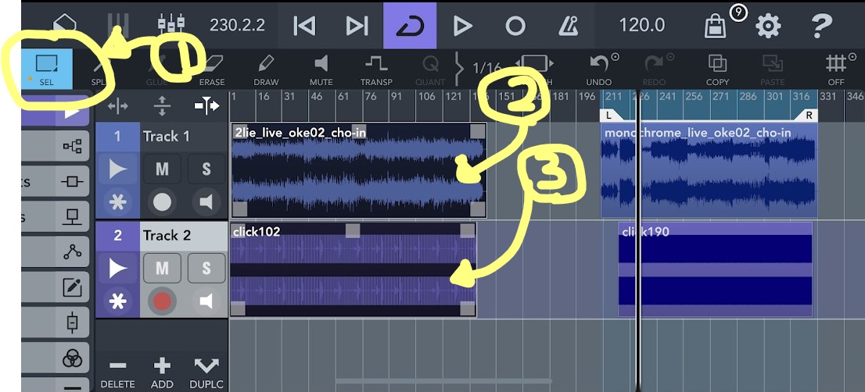865x392 pixels.
Task: Tap the QUANT quantize tool
Action: (x=430, y=69)
